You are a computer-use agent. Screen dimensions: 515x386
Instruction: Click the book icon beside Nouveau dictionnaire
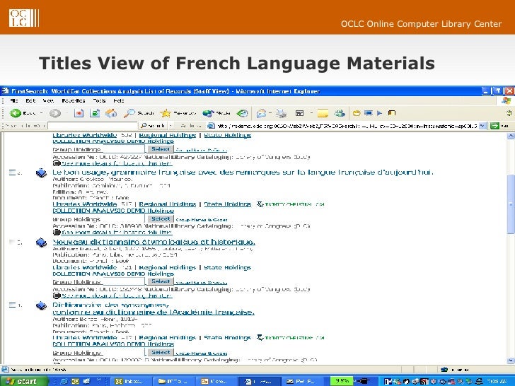click(41, 242)
